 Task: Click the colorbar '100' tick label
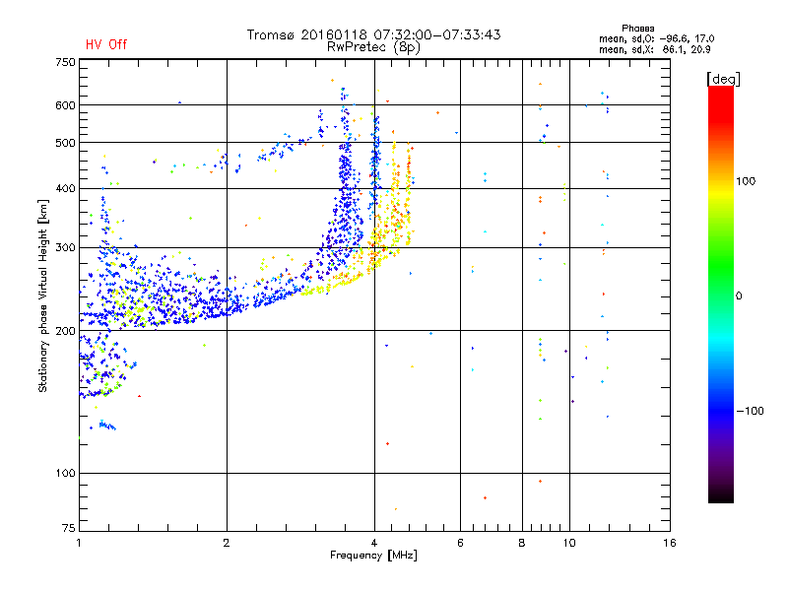(746, 181)
